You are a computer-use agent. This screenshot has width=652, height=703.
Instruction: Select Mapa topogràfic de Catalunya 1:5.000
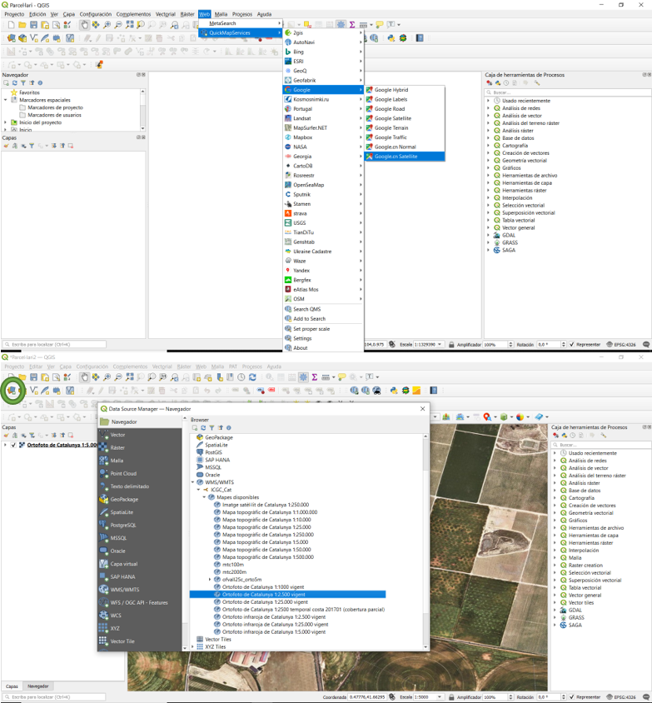(266, 542)
